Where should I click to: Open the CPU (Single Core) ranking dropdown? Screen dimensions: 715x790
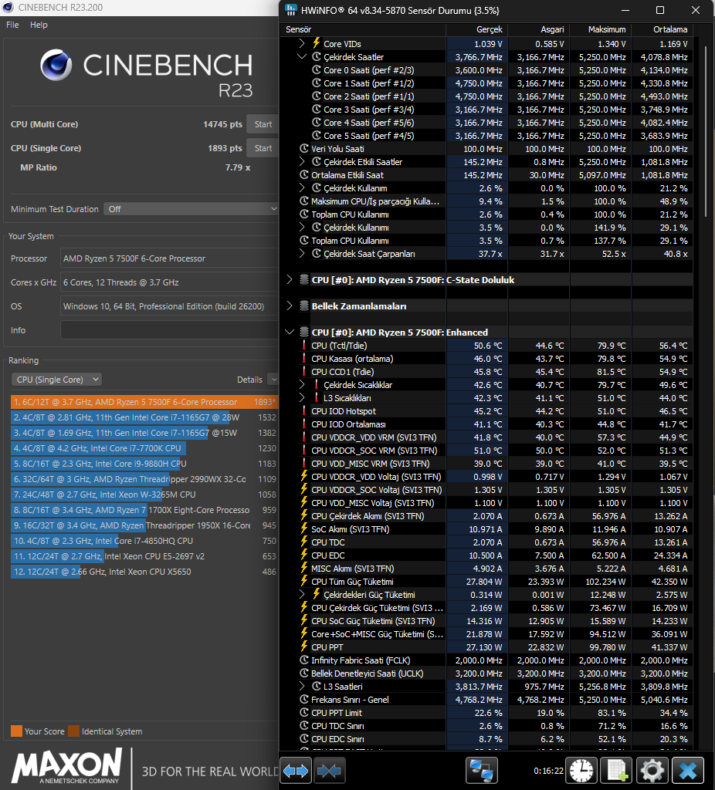[56, 380]
